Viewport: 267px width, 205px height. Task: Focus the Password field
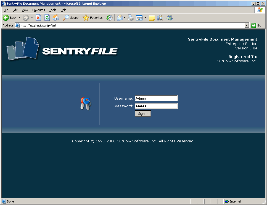click(x=156, y=106)
